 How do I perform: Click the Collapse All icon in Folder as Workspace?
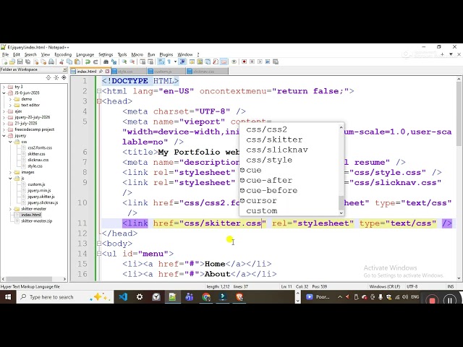(56, 77)
